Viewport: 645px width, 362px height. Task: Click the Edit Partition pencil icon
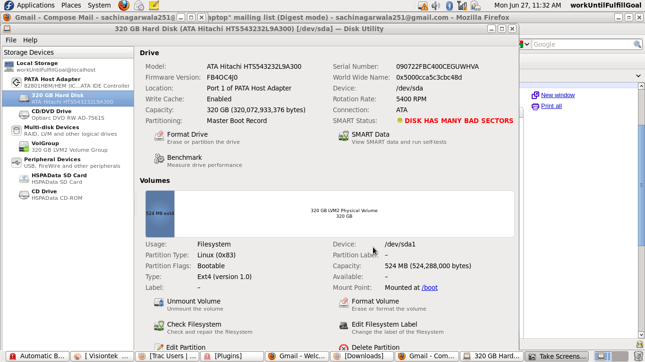pyautogui.click(x=159, y=347)
